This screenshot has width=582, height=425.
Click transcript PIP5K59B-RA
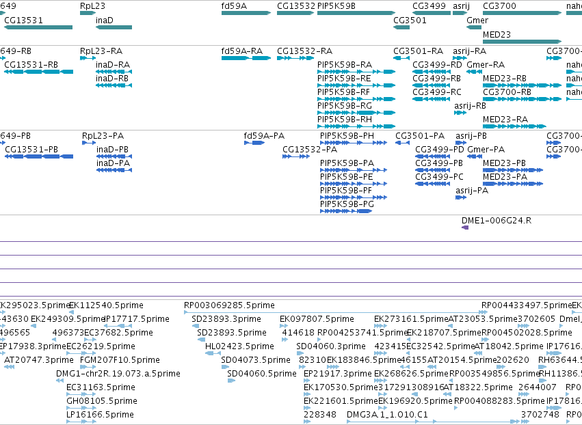coord(356,72)
